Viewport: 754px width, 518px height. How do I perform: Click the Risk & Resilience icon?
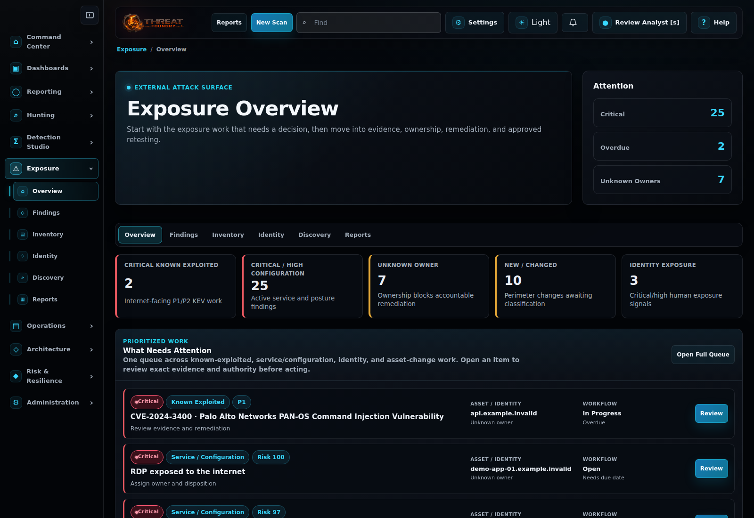(x=16, y=376)
